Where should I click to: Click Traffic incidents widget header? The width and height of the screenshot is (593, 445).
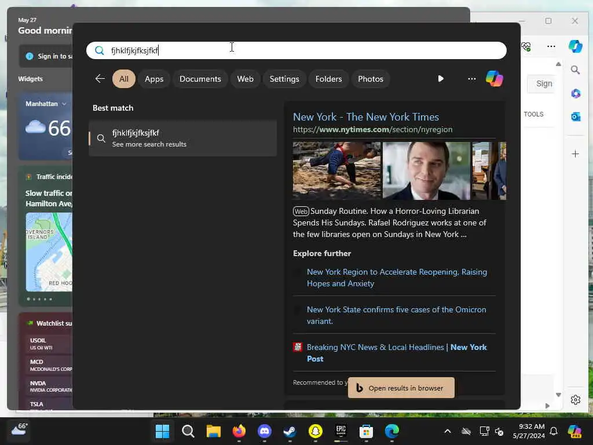pyautogui.click(x=49, y=177)
